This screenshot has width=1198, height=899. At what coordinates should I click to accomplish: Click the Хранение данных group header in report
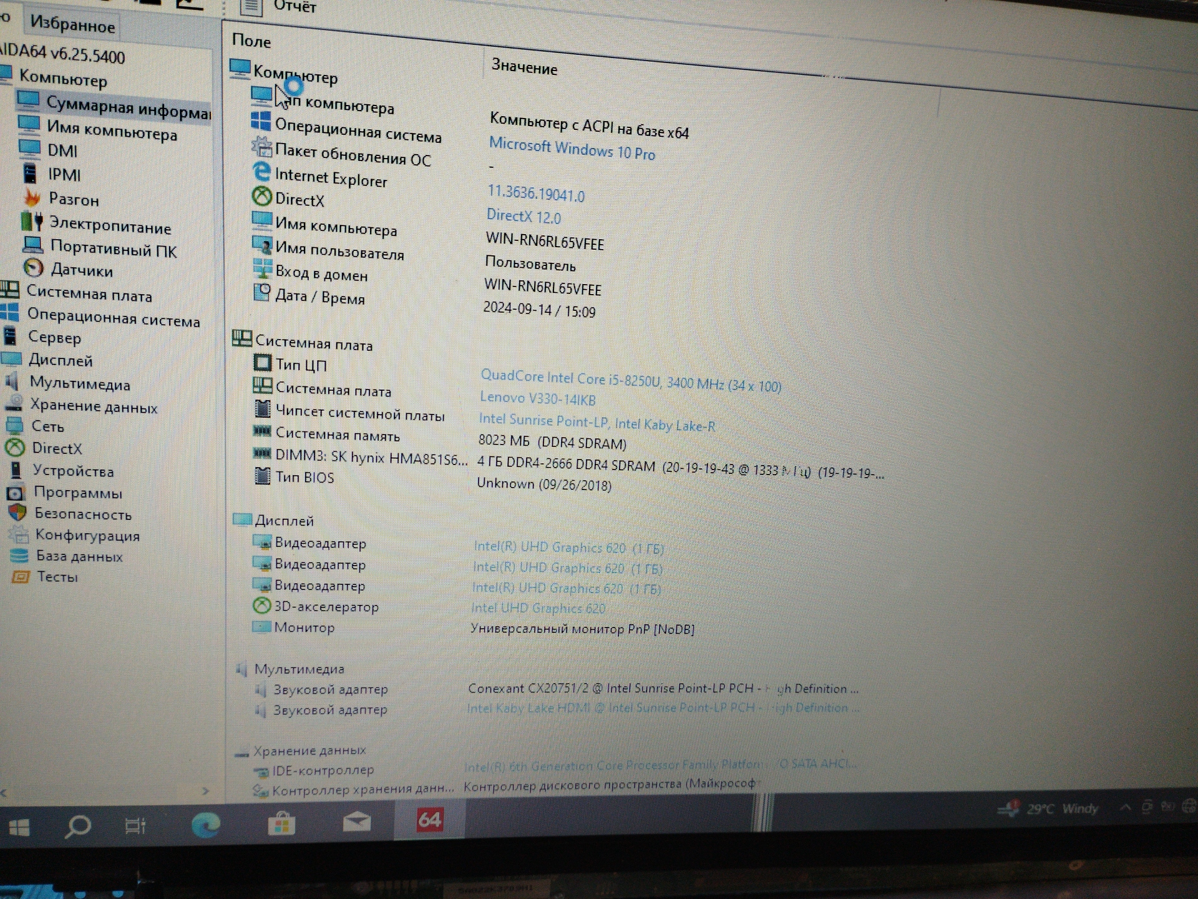pos(301,750)
